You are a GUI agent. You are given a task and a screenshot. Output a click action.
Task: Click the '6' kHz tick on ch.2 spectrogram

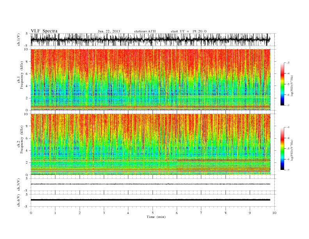27,138
